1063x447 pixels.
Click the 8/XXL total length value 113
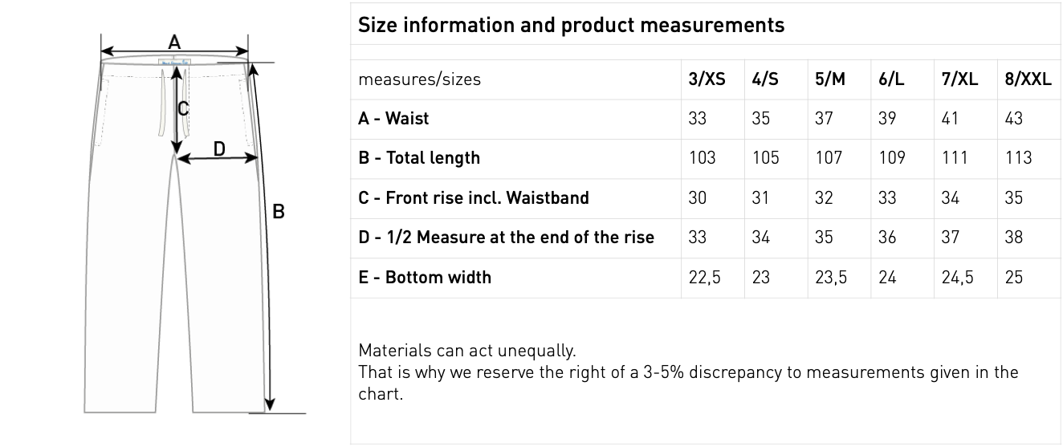1018,158
